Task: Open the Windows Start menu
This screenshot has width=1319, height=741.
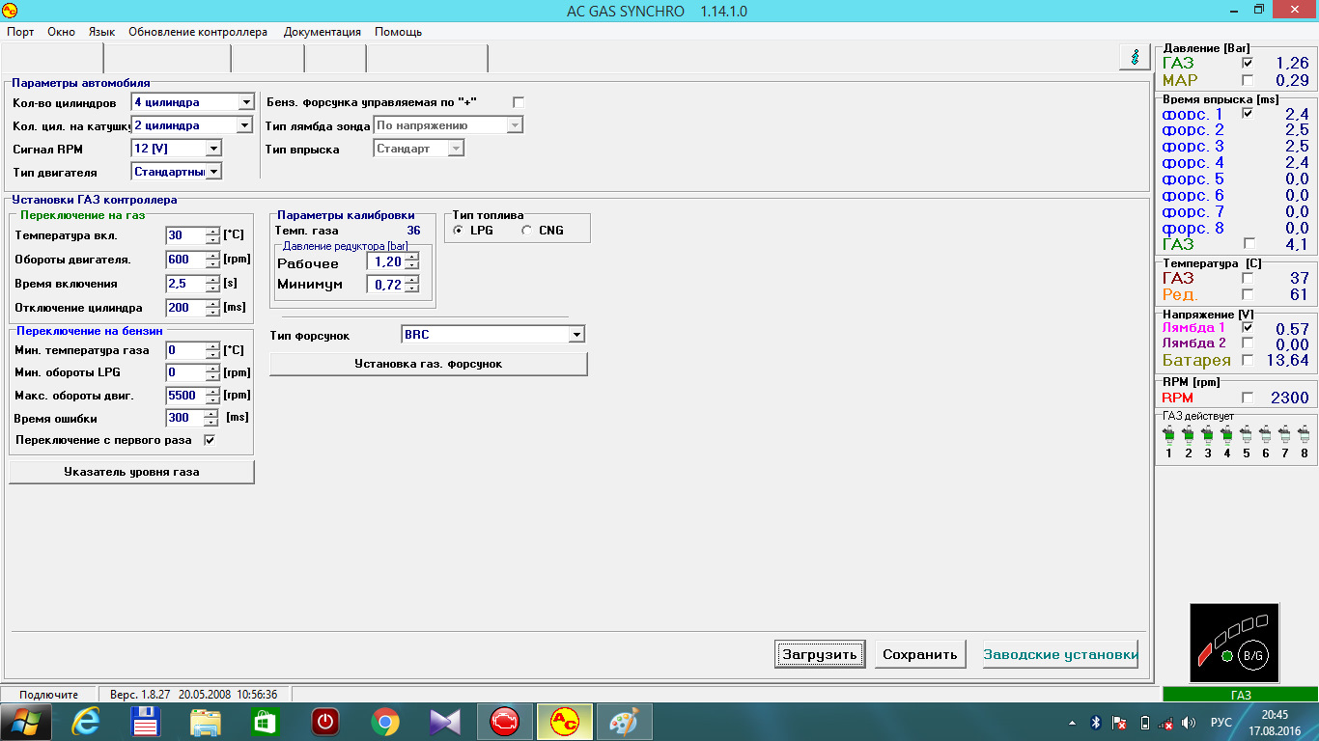Action: (26, 722)
